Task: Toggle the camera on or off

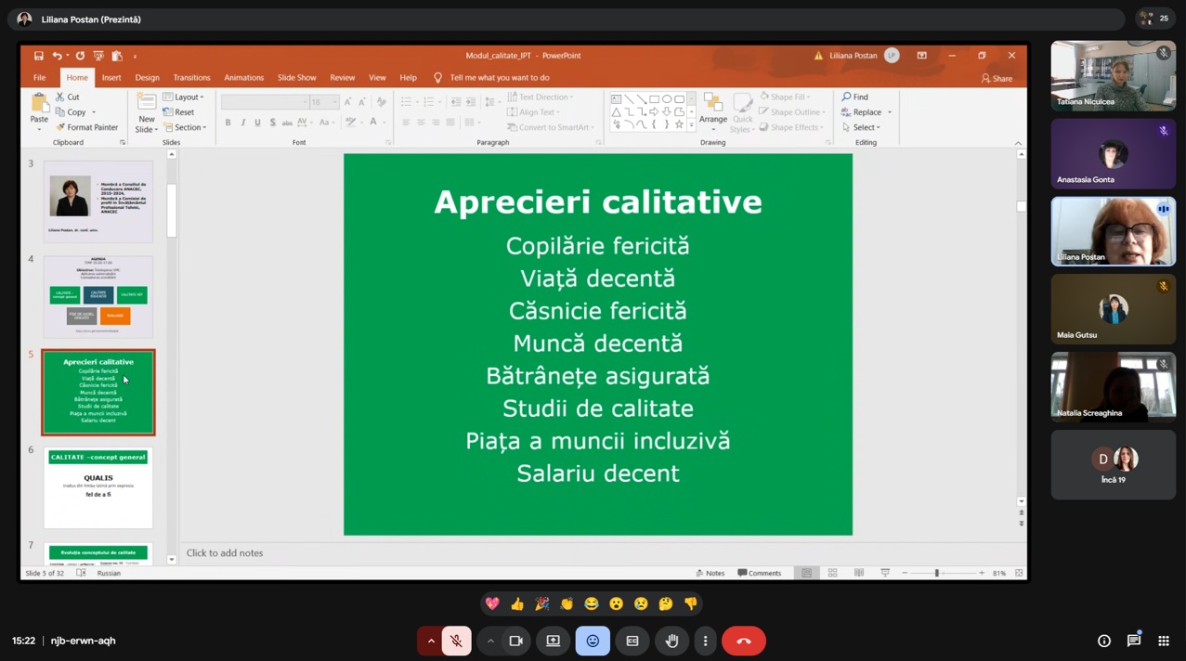Action: [516, 641]
